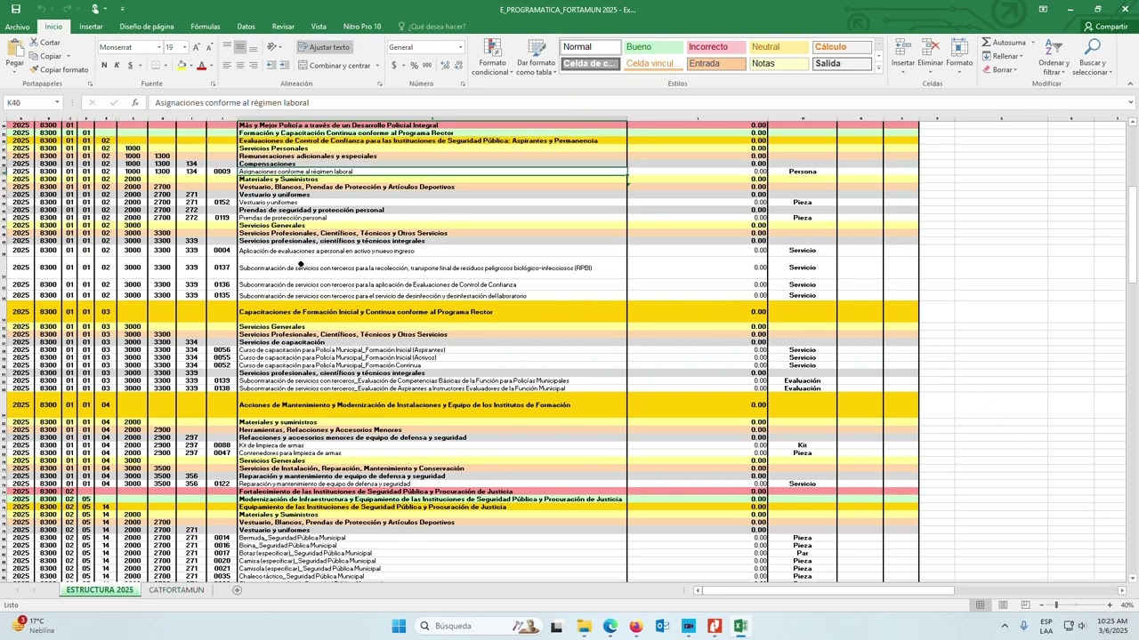Expand the cell styles gallery
Viewport: 1139px width, 640px height.
click(879, 68)
